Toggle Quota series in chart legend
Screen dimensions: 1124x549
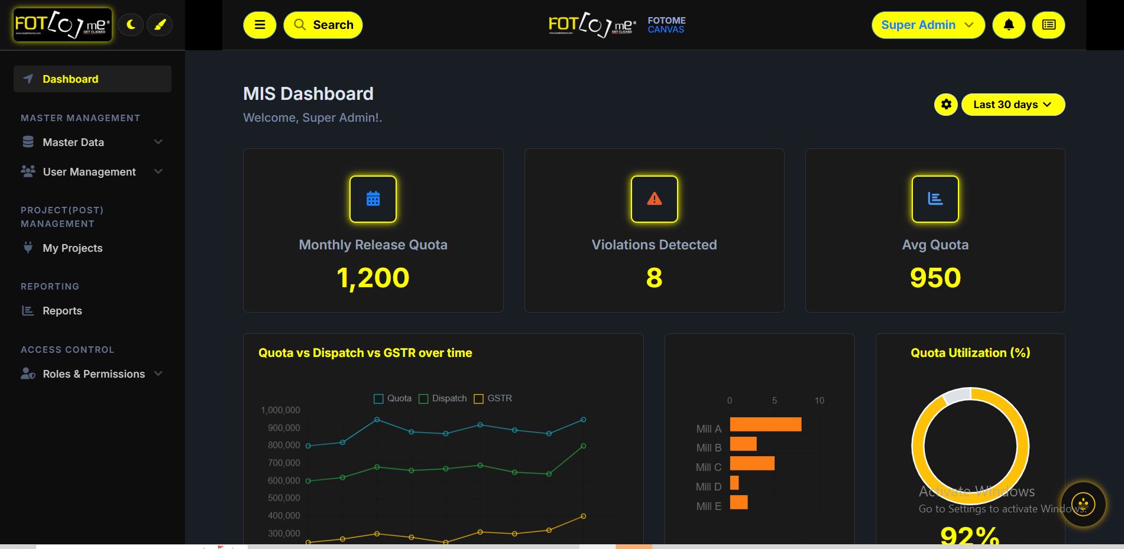(393, 398)
